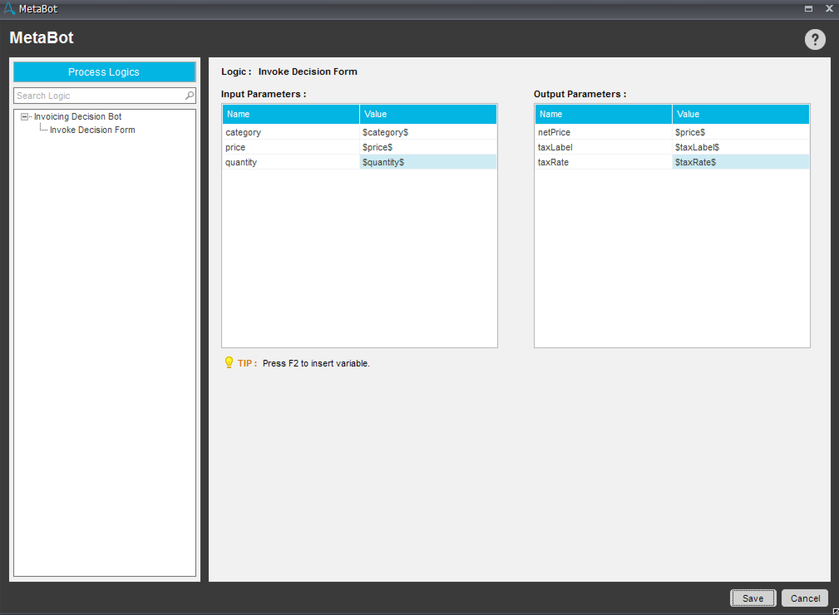This screenshot has height=615, width=839.
Task: Select the $taxRate$ output value cell
Action: pyautogui.click(x=740, y=162)
